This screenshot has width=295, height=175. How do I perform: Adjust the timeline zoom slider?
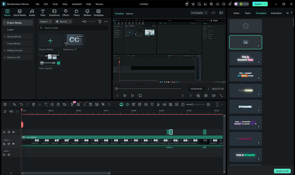pyautogui.click(x=192, y=105)
